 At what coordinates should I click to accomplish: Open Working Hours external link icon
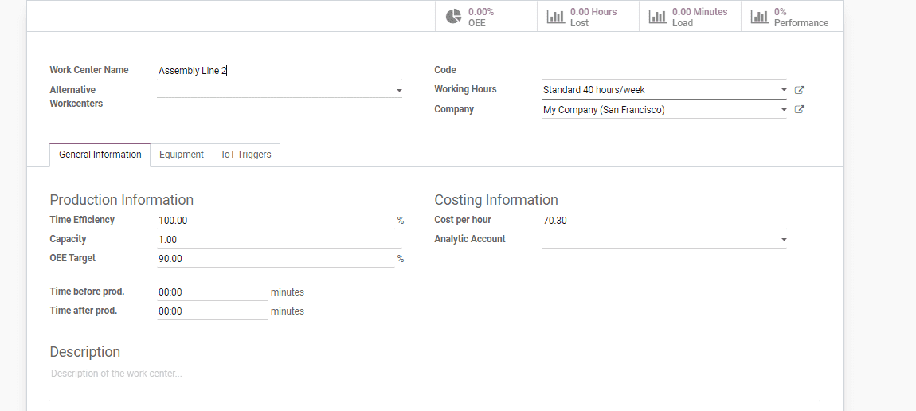(x=800, y=90)
